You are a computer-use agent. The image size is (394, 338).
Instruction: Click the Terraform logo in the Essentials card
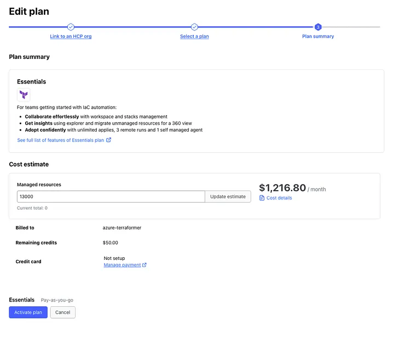(24, 94)
